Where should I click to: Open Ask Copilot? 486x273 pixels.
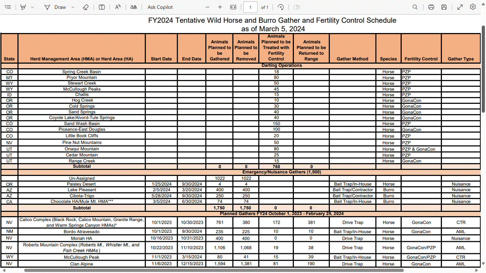tap(160, 7)
